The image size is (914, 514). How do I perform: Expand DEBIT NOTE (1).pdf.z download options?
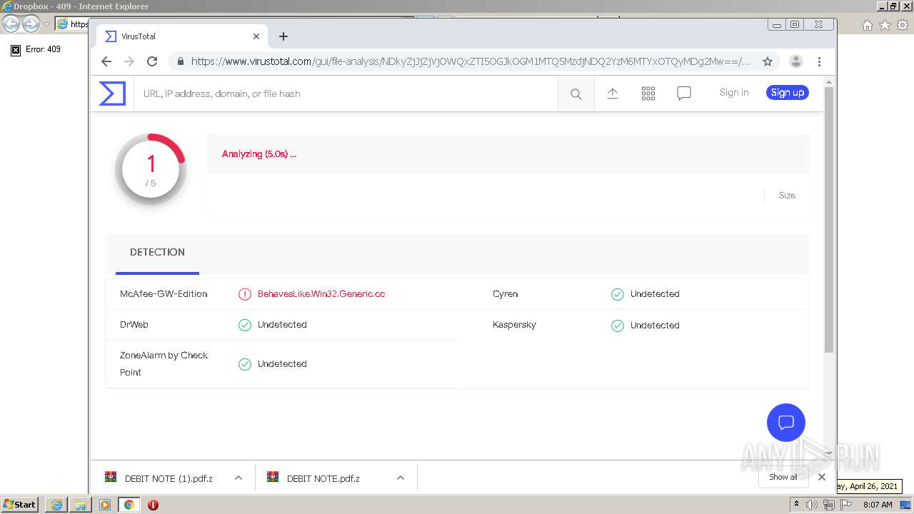click(x=238, y=478)
